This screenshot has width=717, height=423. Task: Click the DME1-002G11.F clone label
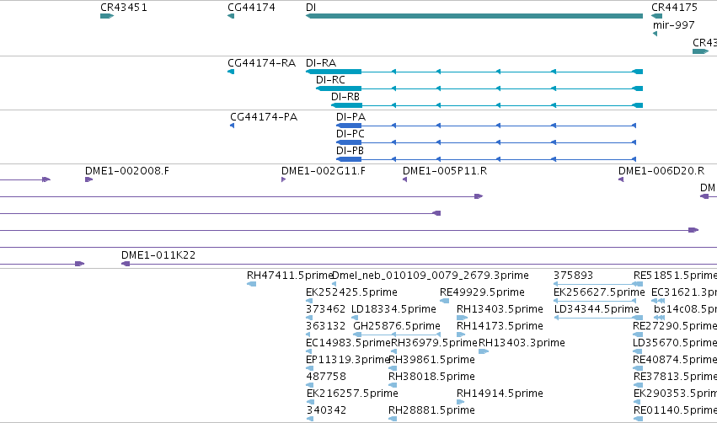[324, 170]
